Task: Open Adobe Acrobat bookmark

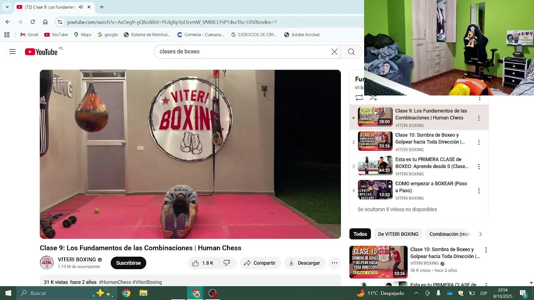Action: pyautogui.click(x=302, y=35)
